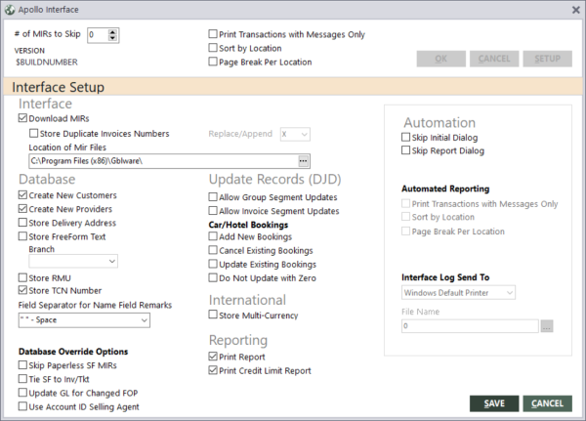Screen dimensions: 586x421
Task: Enable Cancel Existing Bookings
Action: point(213,250)
